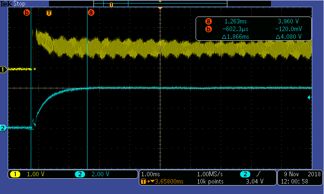The width and height of the screenshot is (324, 194).
Task: Select the yellow channel 1 badge in bottom bar
Action: (x=15, y=174)
